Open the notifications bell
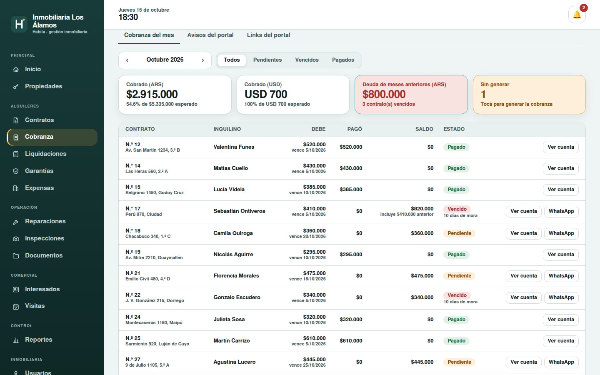 pos(577,15)
